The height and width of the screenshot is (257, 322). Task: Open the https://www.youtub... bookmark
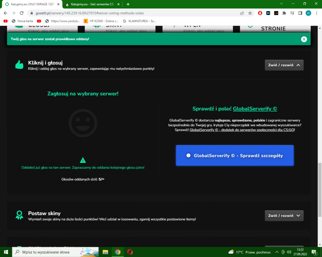click(63, 21)
